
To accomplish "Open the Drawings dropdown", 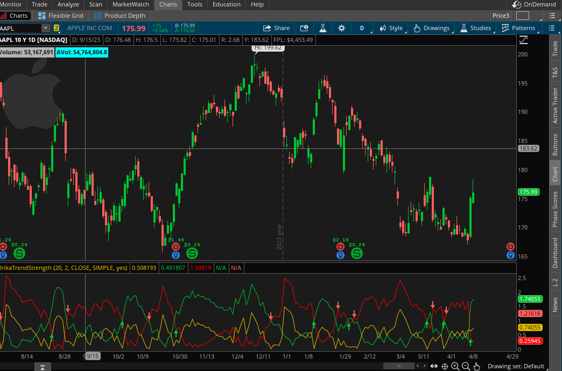I will pos(432,28).
